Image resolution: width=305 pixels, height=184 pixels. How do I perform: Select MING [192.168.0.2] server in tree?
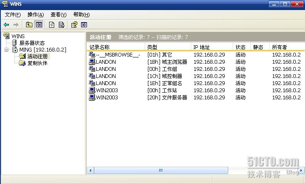click(43, 50)
